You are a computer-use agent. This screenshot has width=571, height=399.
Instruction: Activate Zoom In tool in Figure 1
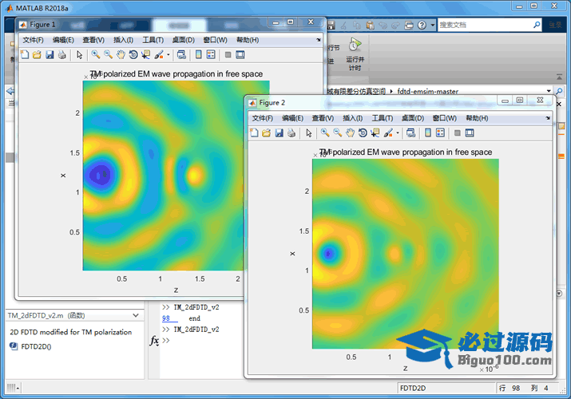tap(96, 55)
